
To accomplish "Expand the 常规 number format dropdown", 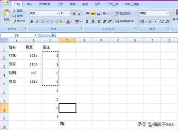I will click(x=168, y=13).
